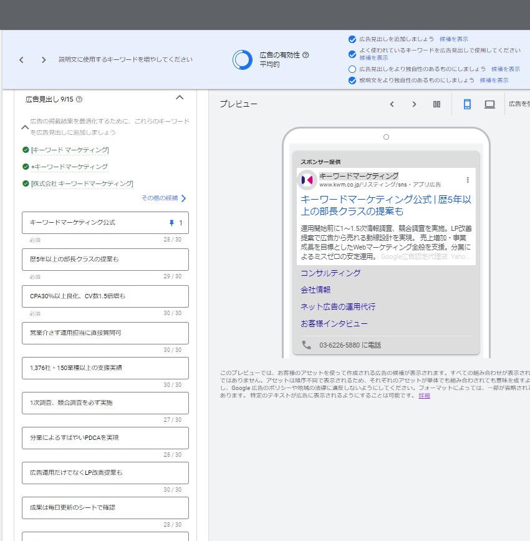Click the プレビュー panel heading

pos(239,104)
